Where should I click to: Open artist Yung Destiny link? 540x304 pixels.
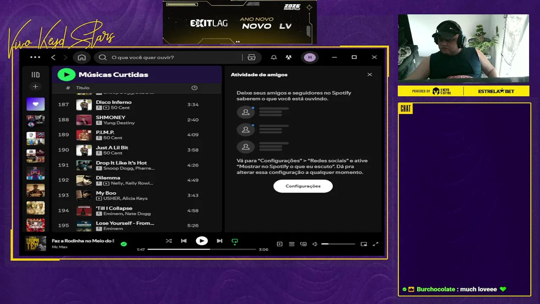pyautogui.click(x=119, y=123)
